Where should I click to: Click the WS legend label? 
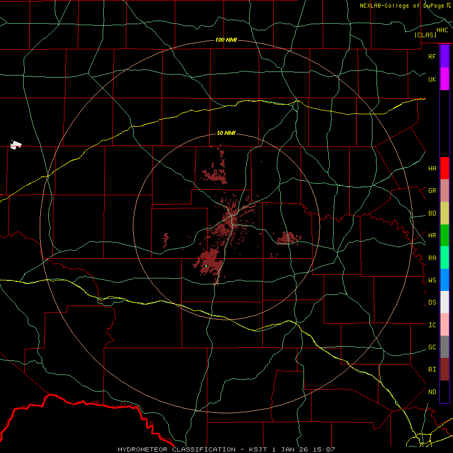[x=432, y=280]
